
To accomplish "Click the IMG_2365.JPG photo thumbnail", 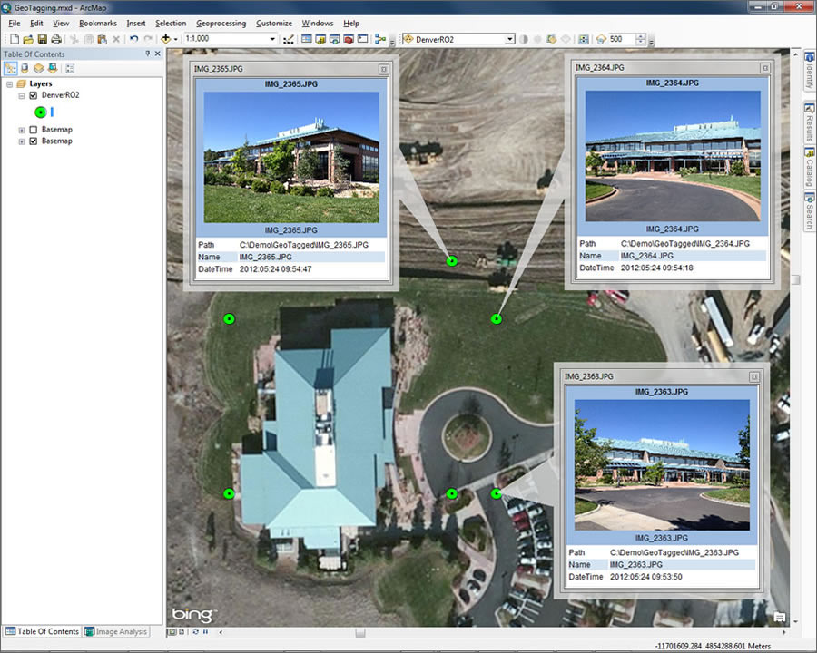I will coord(291,157).
